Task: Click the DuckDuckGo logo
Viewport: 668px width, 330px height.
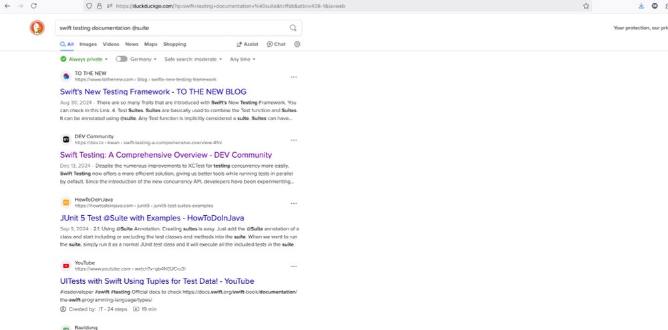Action: tap(37, 27)
